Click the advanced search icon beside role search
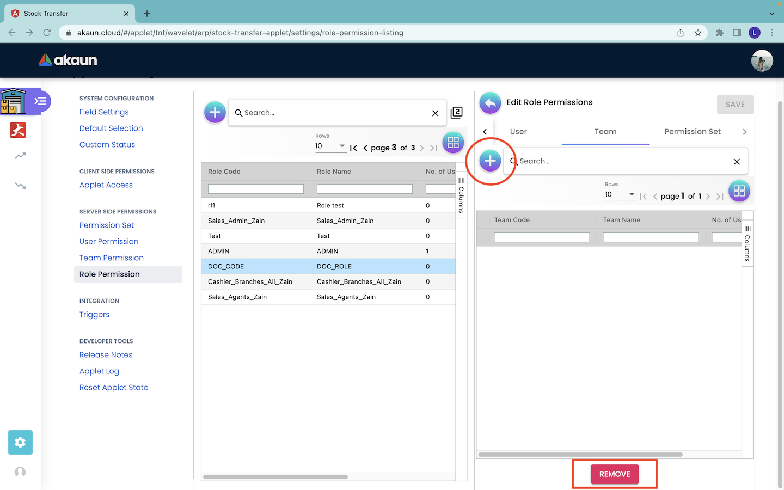784x490 pixels. 457,113
